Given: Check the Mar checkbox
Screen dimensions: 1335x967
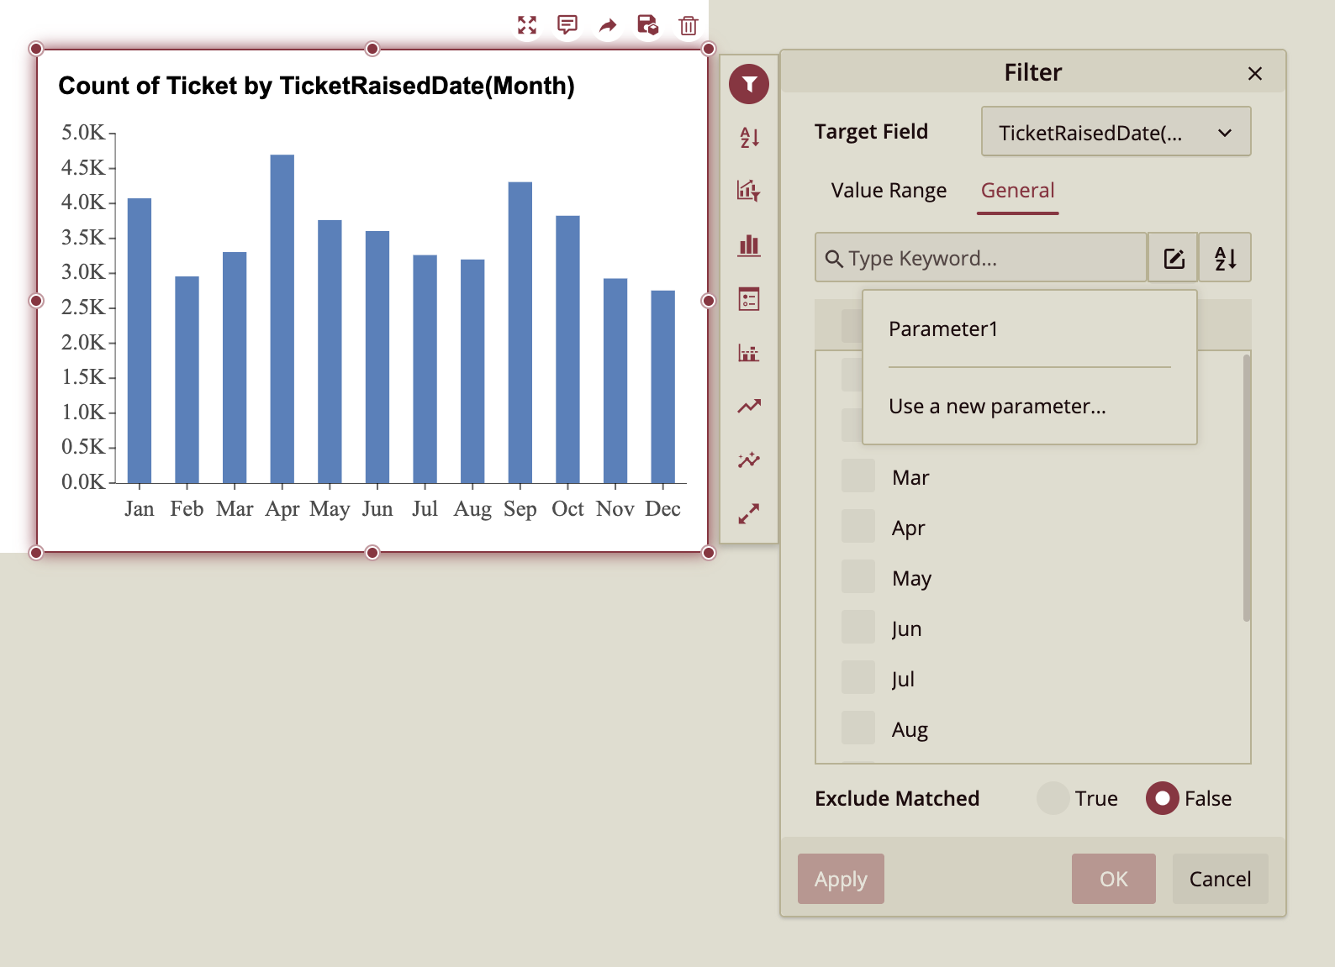Looking at the screenshot, I should pos(858,476).
